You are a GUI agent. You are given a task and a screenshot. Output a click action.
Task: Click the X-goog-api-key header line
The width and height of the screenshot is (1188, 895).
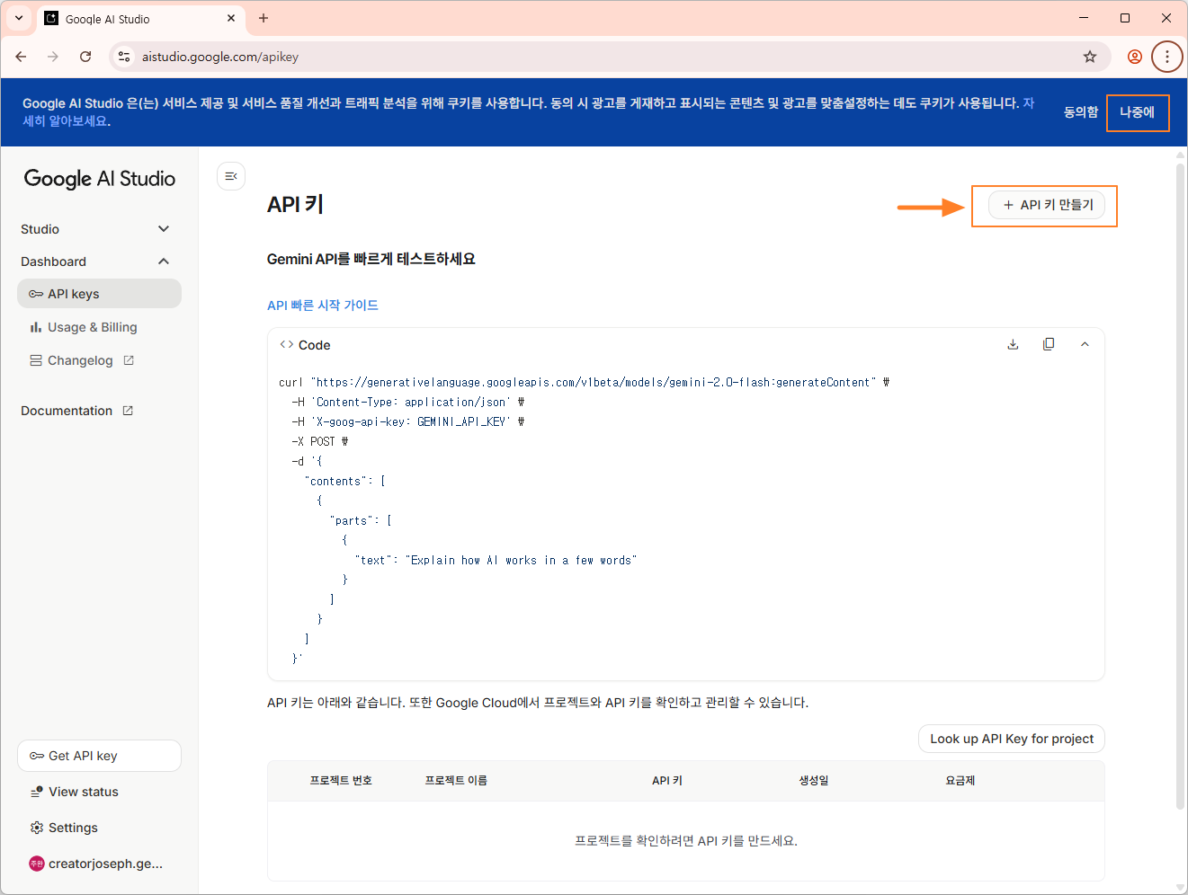pos(407,422)
